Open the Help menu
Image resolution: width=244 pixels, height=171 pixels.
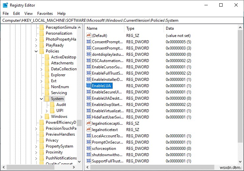pyautogui.click(x=61, y=14)
